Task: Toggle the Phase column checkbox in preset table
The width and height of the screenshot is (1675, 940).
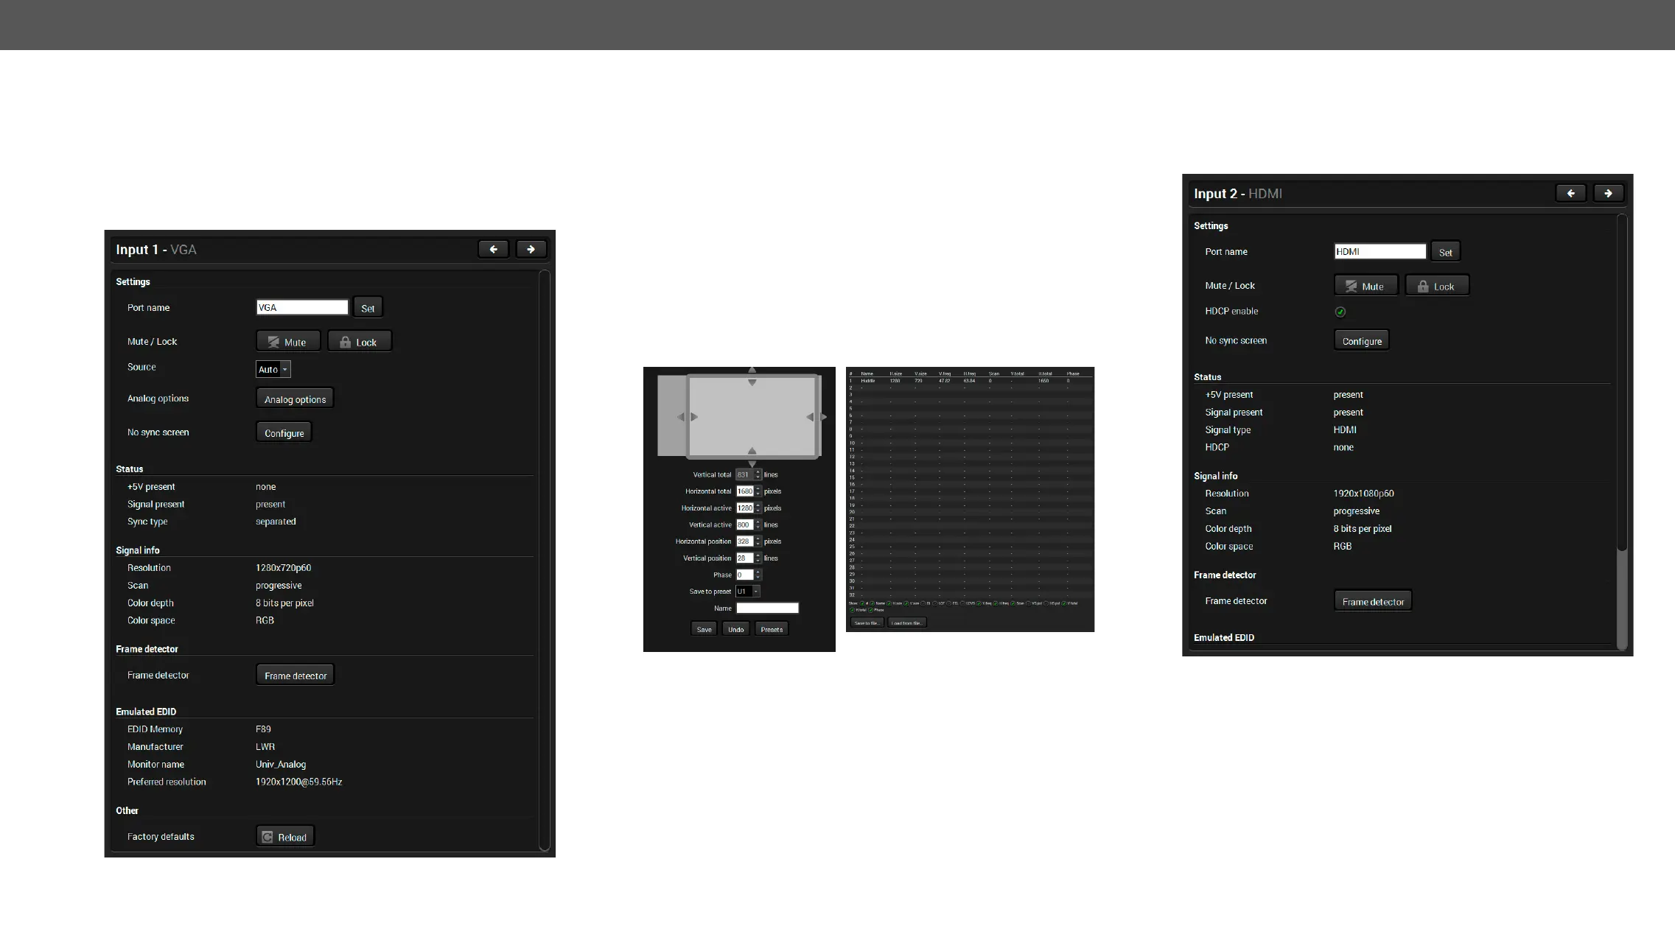Action: [x=870, y=610]
